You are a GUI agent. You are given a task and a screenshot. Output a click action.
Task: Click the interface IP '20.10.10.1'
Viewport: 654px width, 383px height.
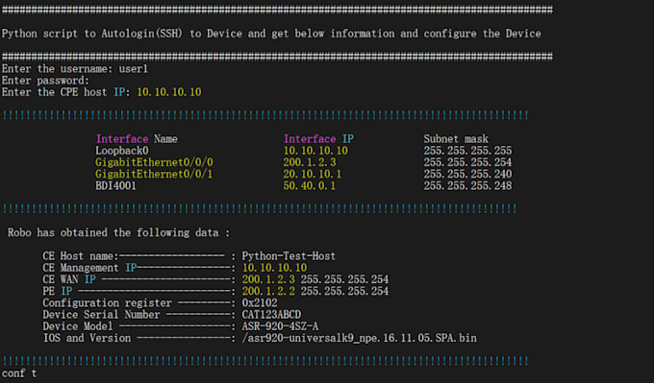[313, 174]
